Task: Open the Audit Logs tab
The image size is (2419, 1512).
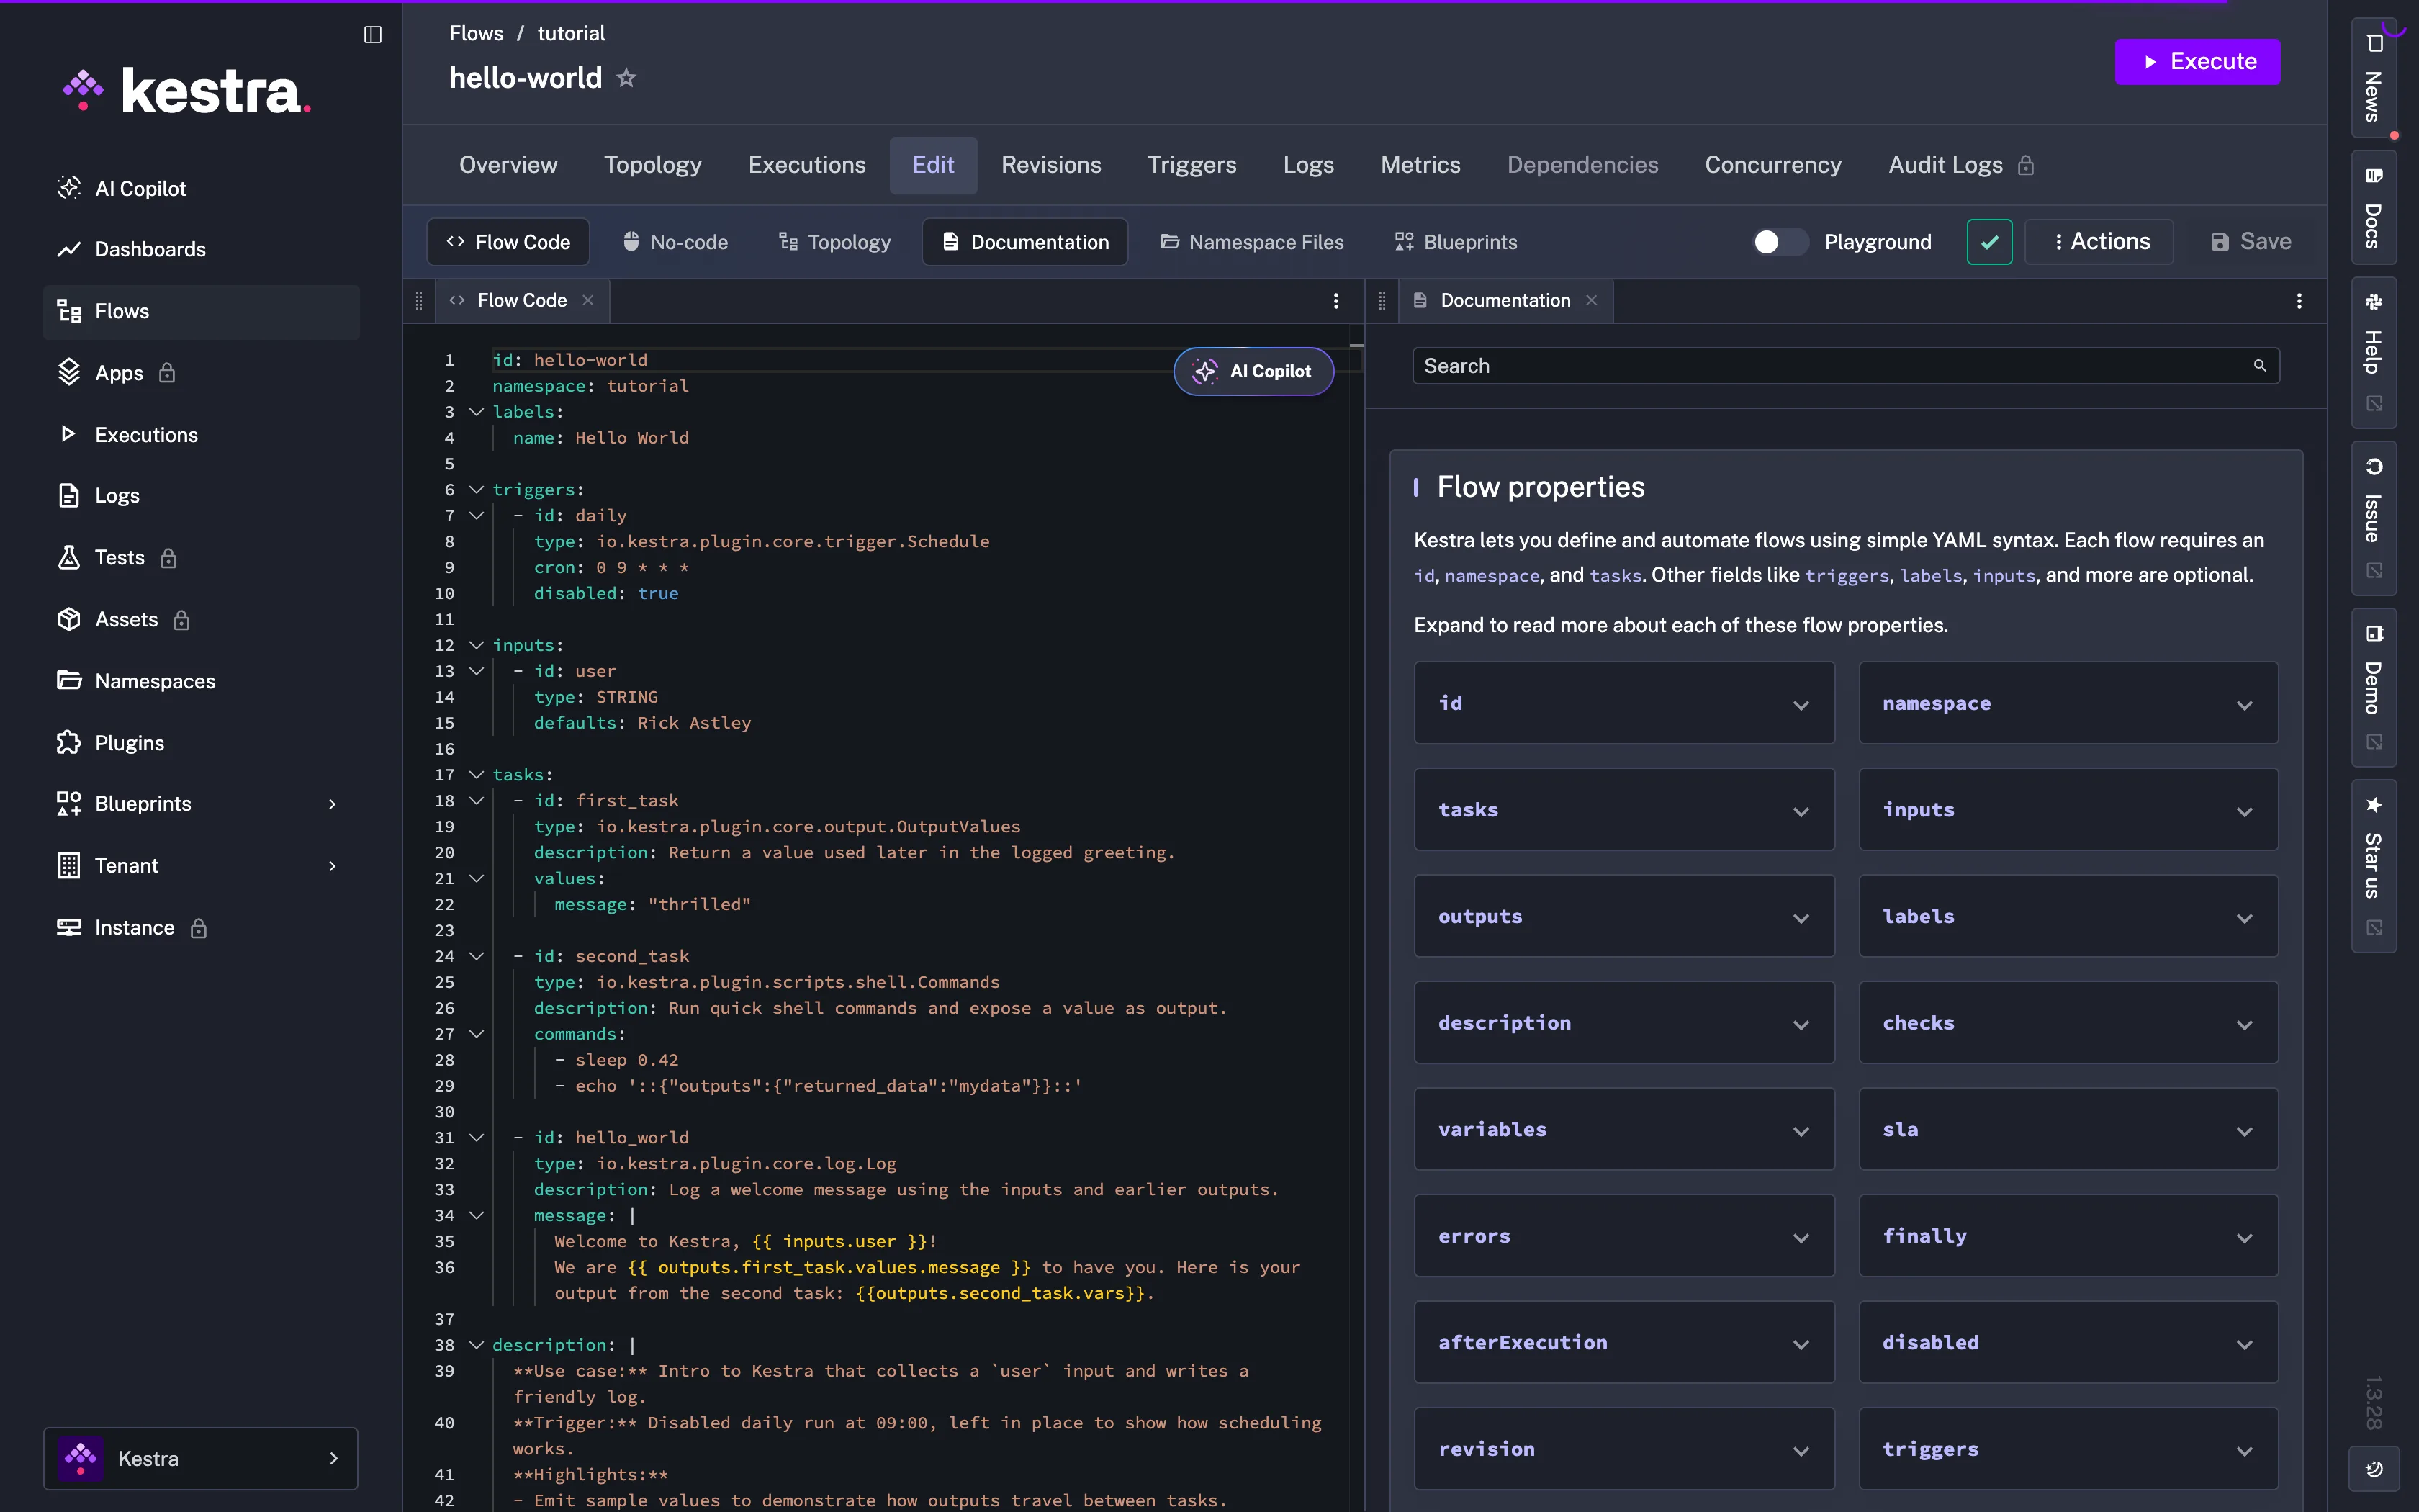Action: 1960,165
